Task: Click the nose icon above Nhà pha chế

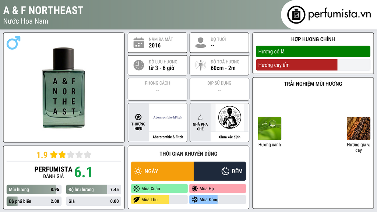Action: 200,117
